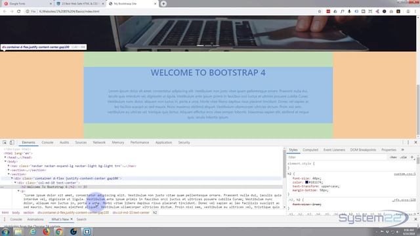Open the DOM Breakpoints tab
Viewport: 420px width, 236px height.
[363, 150]
